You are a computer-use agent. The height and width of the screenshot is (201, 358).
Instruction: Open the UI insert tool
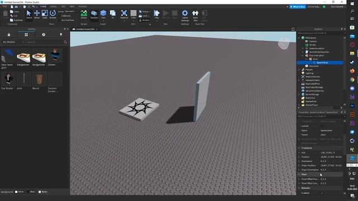click(x=112, y=15)
